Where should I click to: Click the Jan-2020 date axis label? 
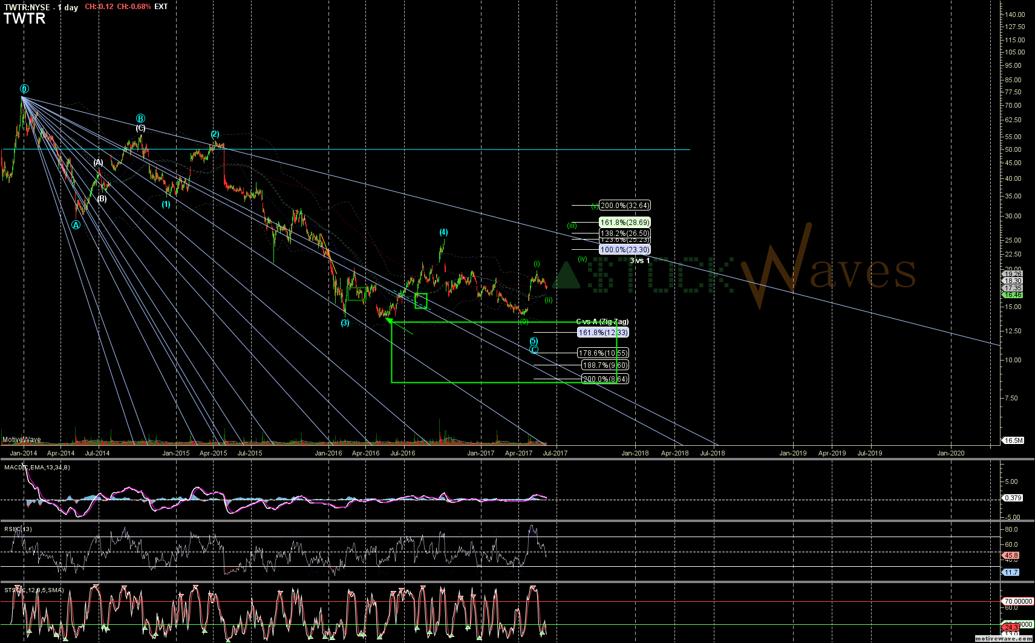click(x=951, y=453)
